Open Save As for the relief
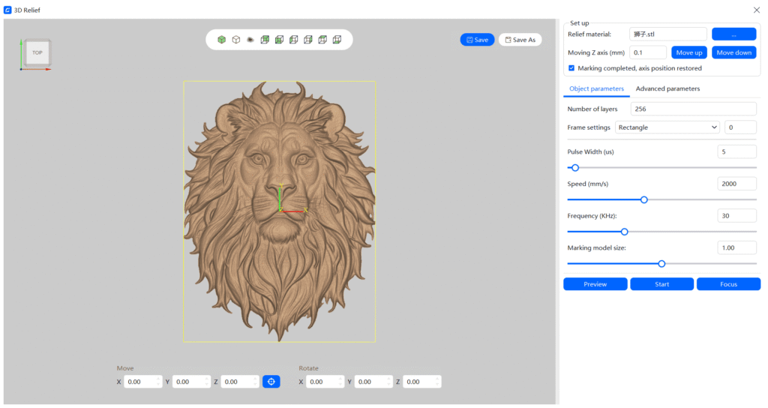 pyautogui.click(x=520, y=40)
